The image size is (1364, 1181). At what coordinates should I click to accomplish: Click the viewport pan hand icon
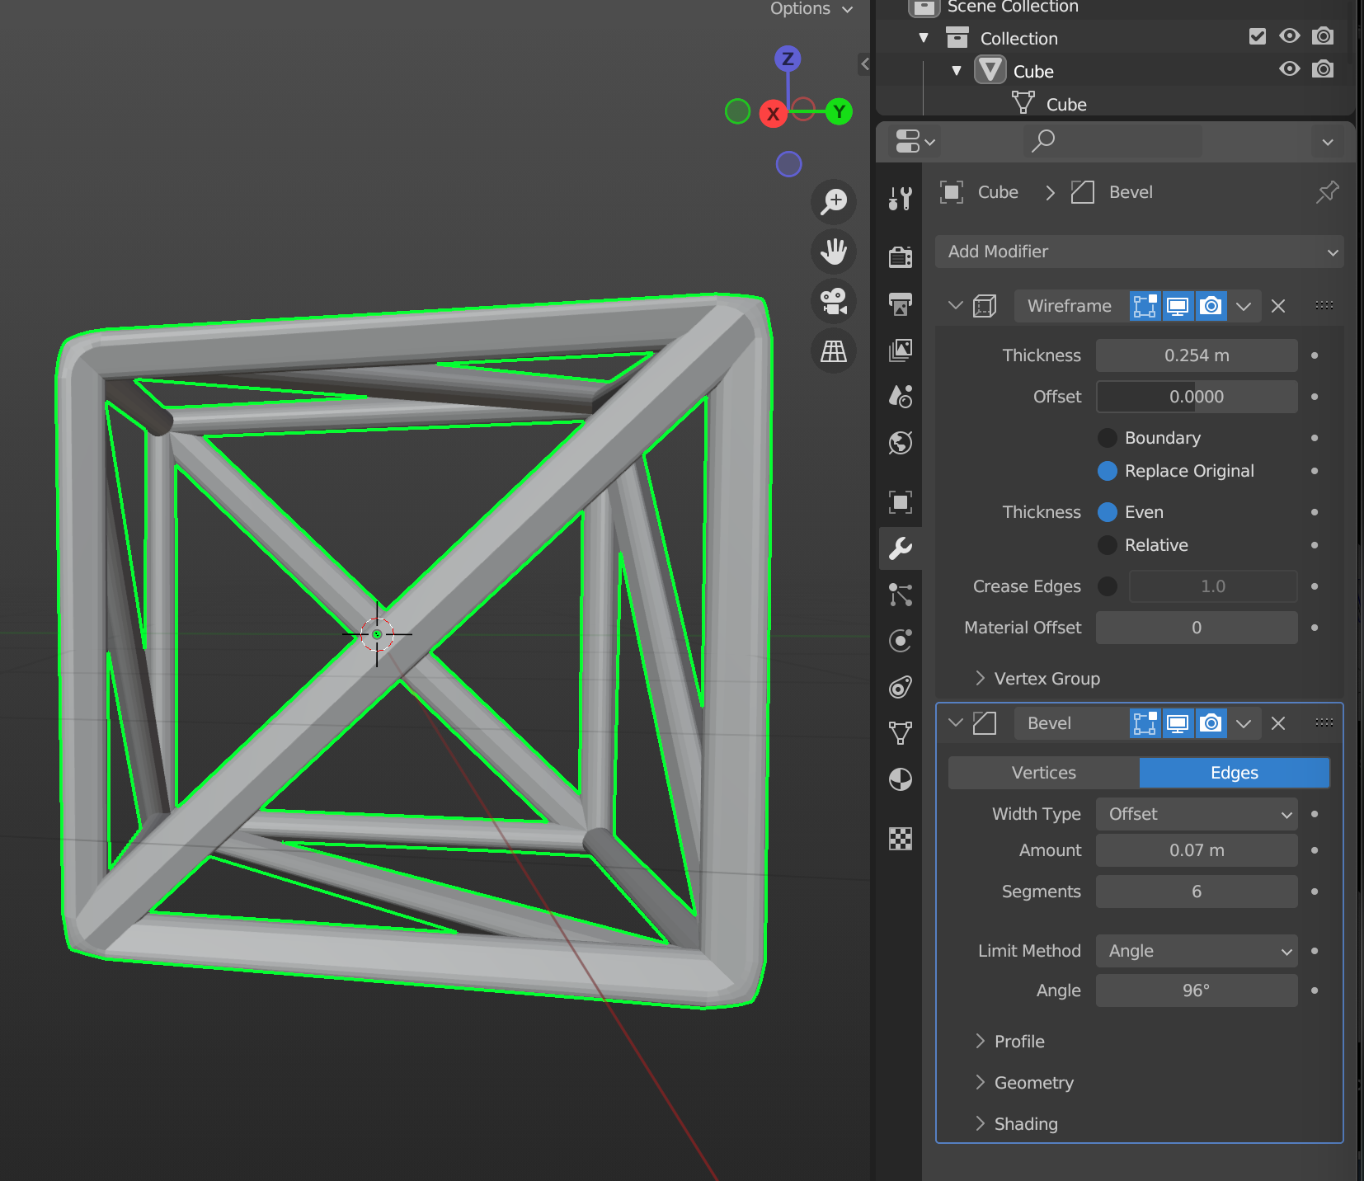click(x=834, y=252)
